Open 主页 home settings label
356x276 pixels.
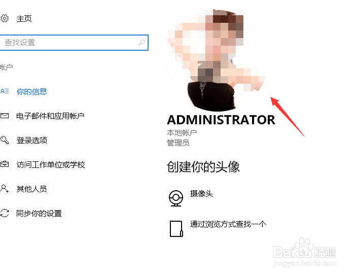click(24, 18)
